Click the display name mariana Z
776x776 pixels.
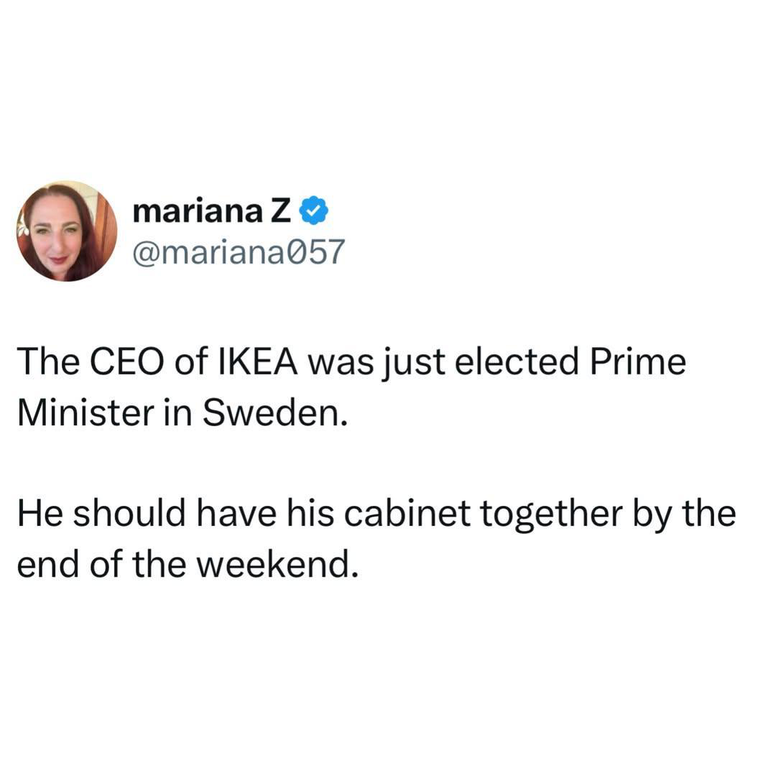211,211
